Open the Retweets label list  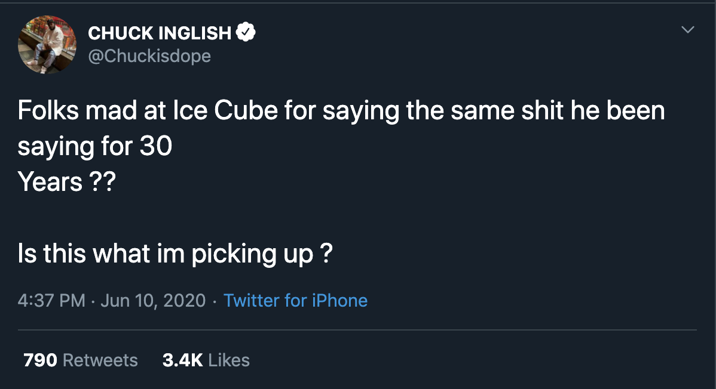point(100,360)
